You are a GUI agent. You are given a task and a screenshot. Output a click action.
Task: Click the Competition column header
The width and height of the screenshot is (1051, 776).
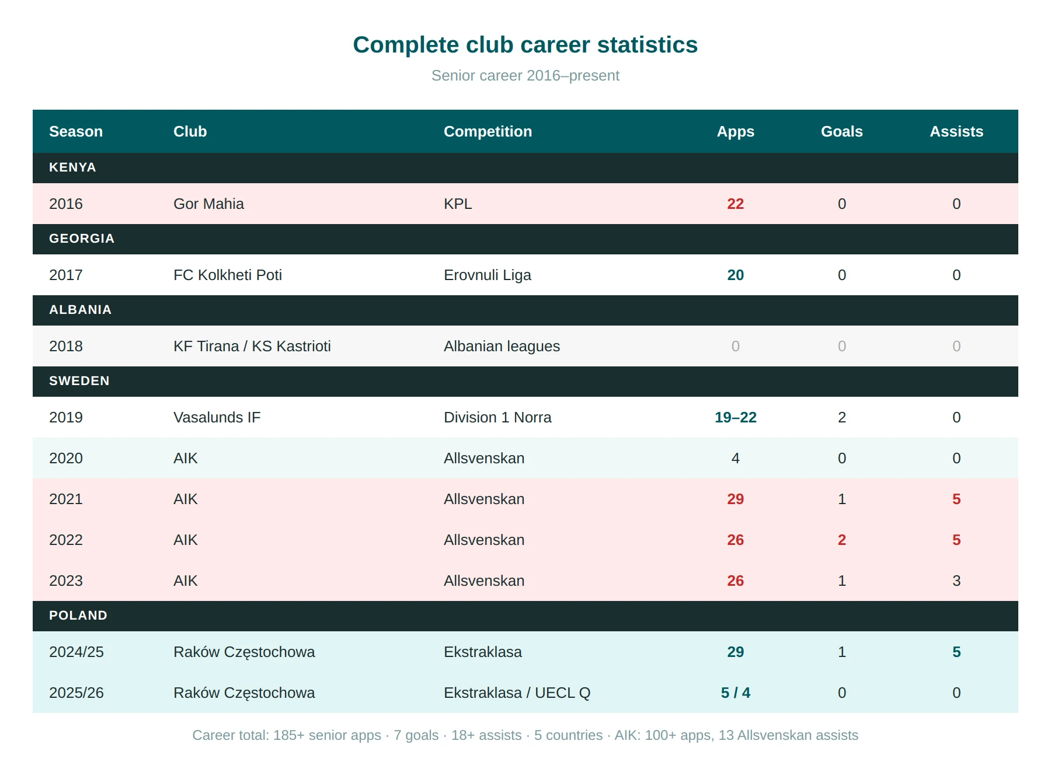pos(488,132)
